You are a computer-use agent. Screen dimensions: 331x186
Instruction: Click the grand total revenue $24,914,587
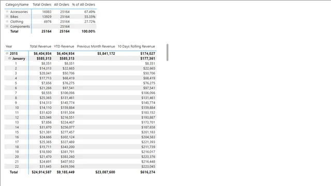pyautogui.click(x=41, y=172)
